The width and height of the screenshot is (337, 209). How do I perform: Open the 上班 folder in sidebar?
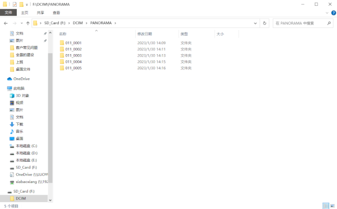point(19,62)
